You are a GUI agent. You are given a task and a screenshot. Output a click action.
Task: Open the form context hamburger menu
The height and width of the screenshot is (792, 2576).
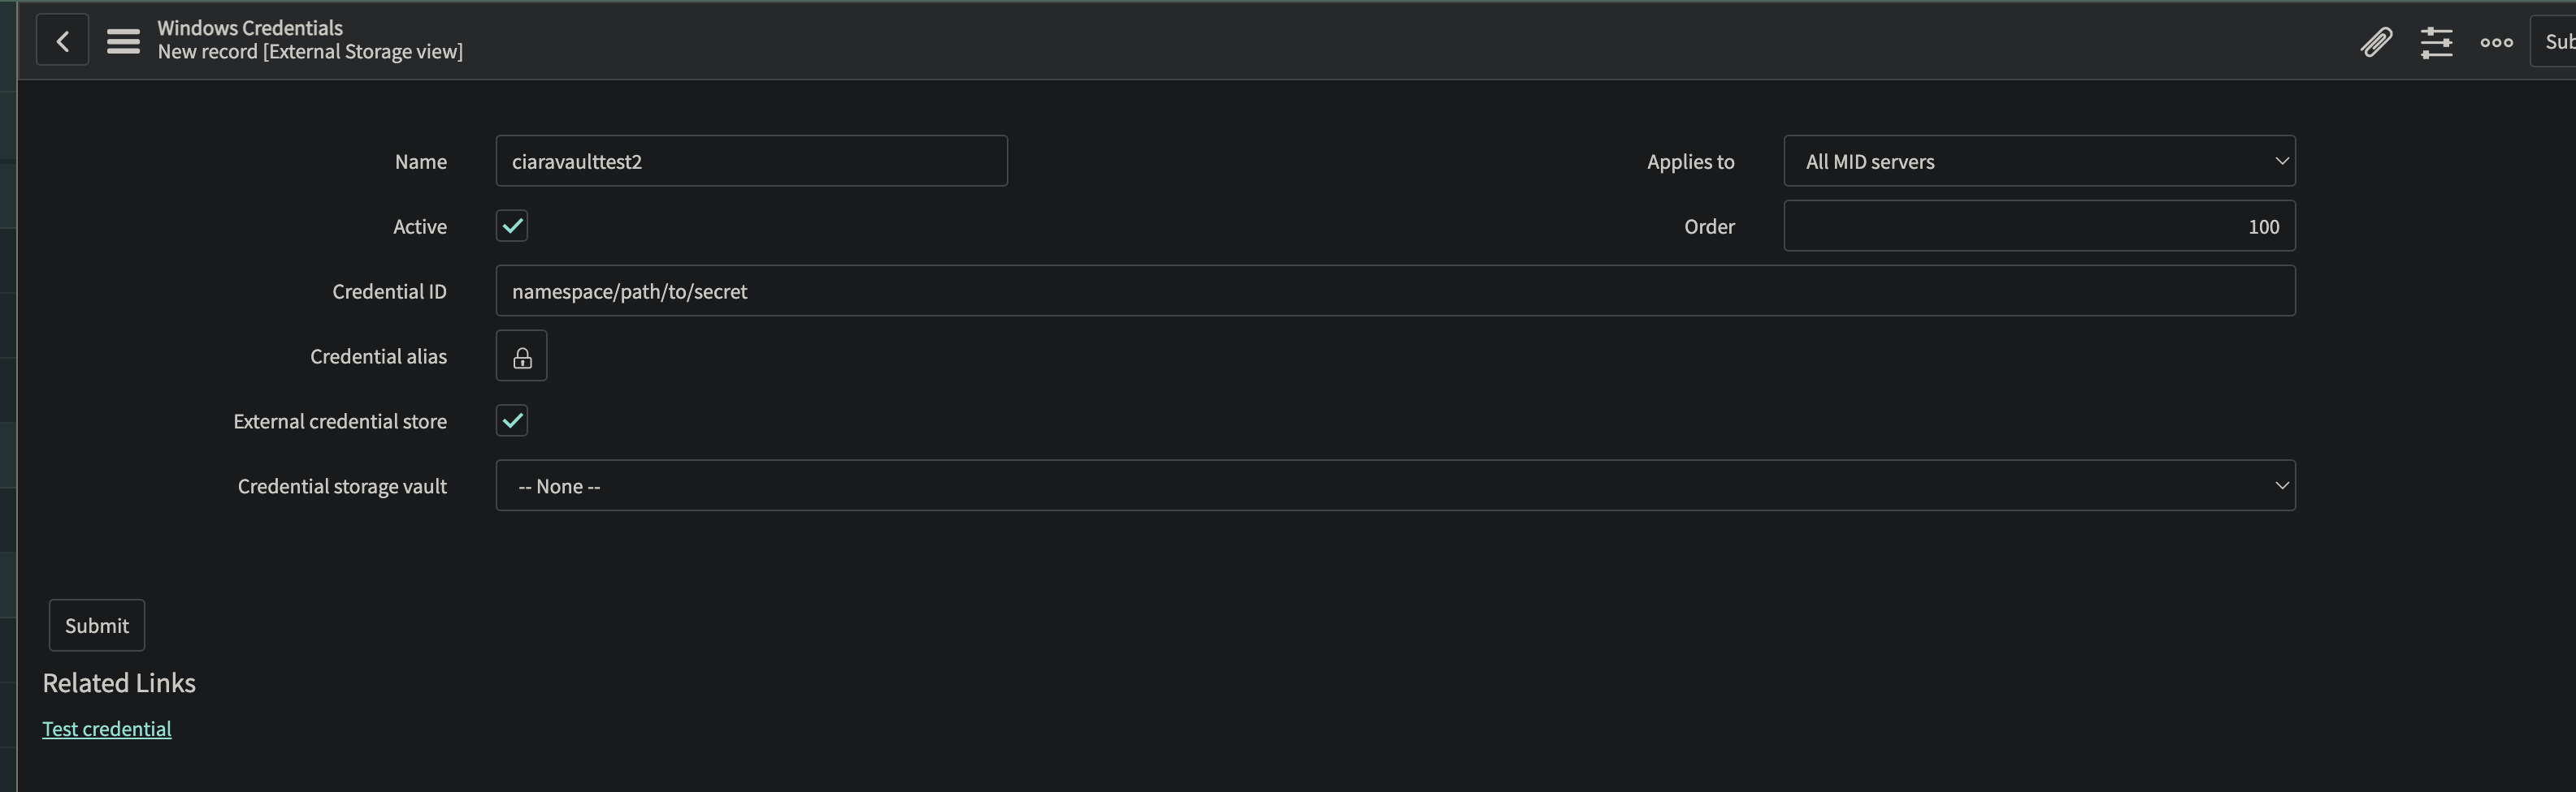123,41
